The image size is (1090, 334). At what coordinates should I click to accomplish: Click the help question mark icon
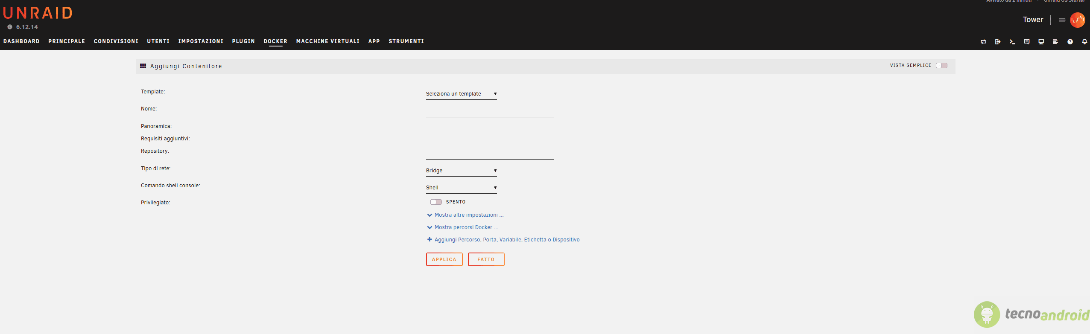pyautogui.click(x=1070, y=41)
